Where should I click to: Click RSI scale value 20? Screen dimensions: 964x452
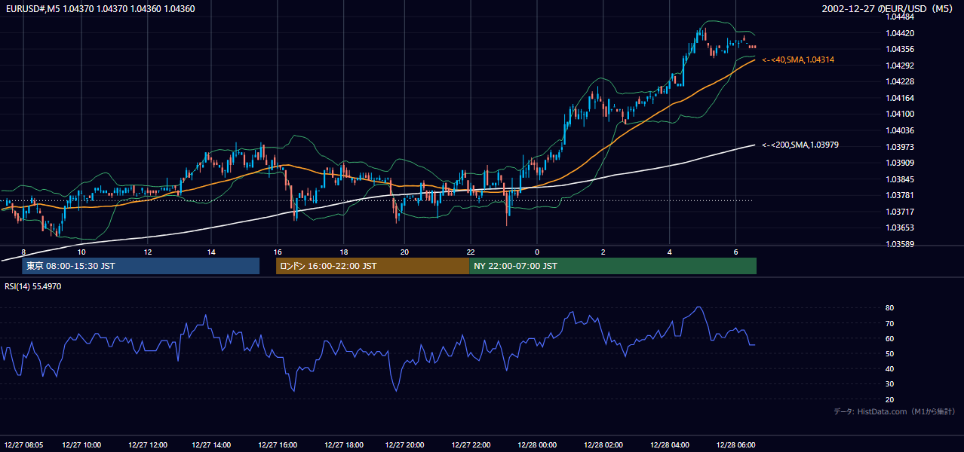(x=890, y=399)
